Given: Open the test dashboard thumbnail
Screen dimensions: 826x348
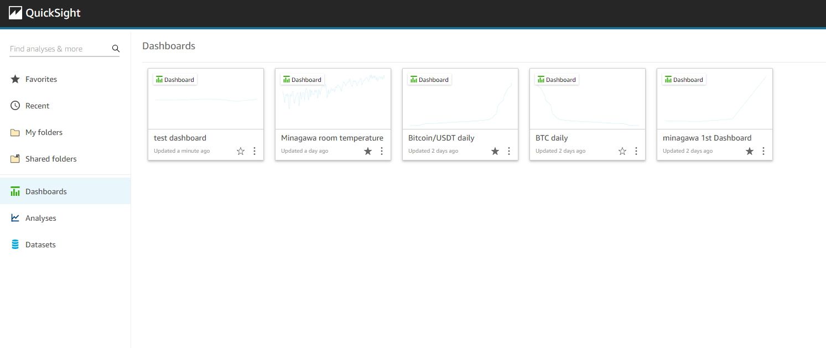Looking at the screenshot, I should point(206,99).
